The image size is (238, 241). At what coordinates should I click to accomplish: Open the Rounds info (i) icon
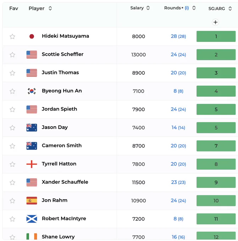coord(187,8)
